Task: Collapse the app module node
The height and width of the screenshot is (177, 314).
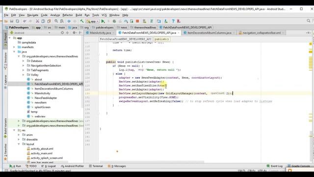Action: (10, 38)
